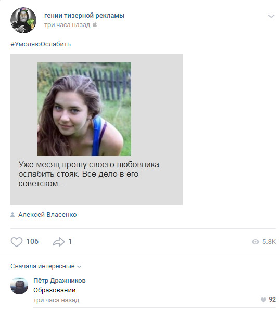Screen dimensions: 280x311
Task: Open the гении тизерной рекламы group link
Action: (x=84, y=16)
